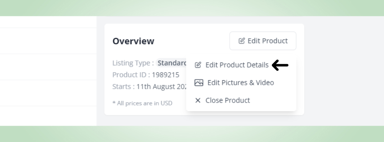The width and height of the screenshot is (384, 142).
Task: Open the Edit Product dropdown button
Action: (263, 41)
